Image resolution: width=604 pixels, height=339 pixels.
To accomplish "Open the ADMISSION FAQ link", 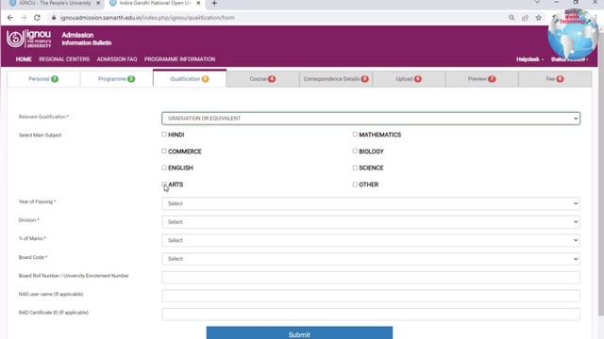I will tap(117, 59).
